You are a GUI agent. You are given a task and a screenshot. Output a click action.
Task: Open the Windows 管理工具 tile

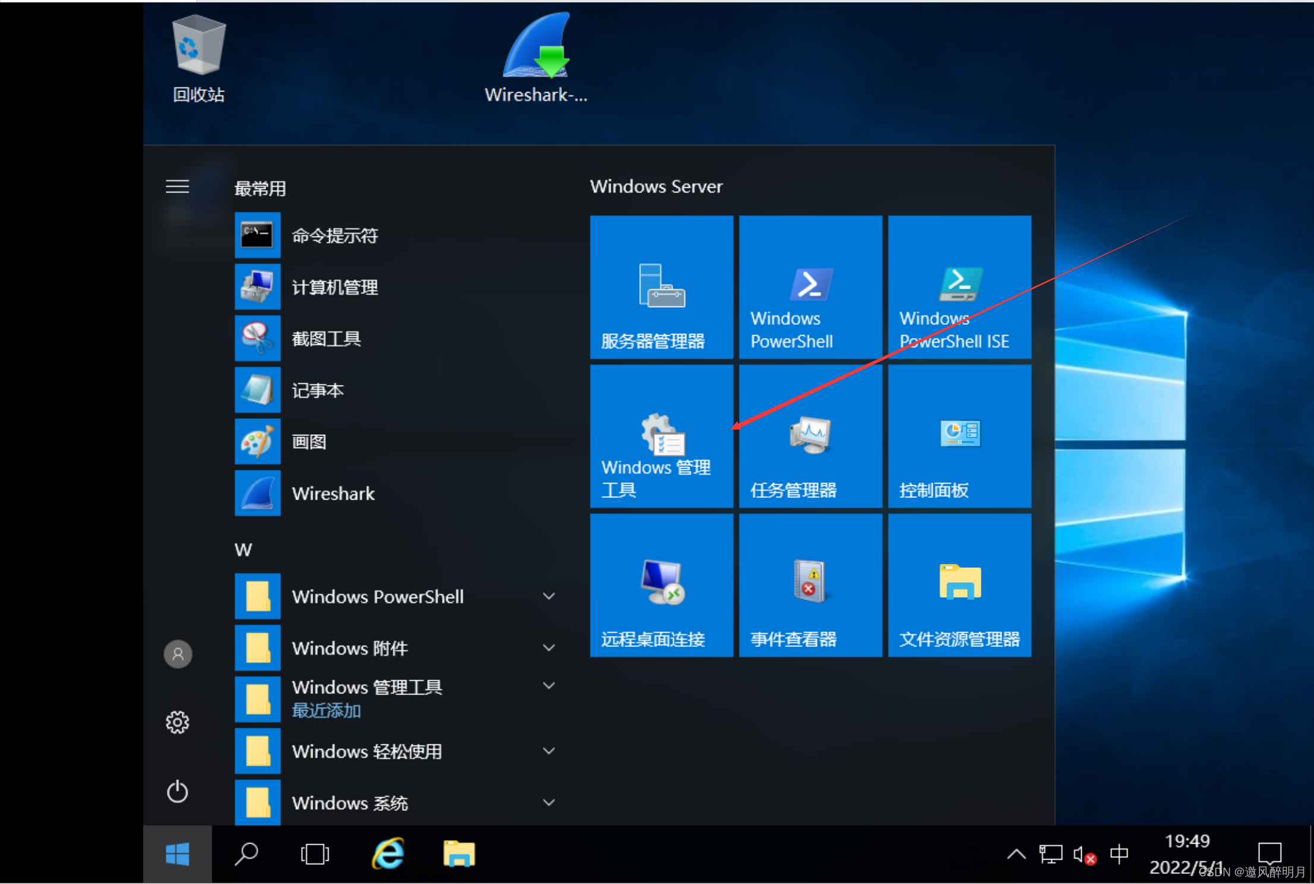pyautogui.click(x=661, y=437)
